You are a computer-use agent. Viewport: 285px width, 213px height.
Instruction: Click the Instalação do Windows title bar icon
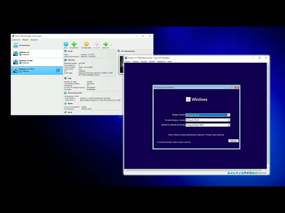155,87
